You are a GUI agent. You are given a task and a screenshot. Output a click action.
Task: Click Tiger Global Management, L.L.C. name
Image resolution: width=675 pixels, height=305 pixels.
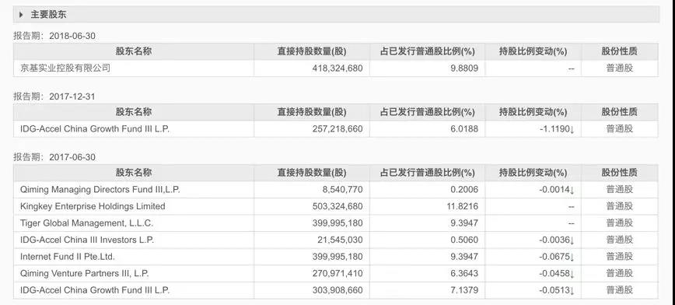[x=86, y=223]
